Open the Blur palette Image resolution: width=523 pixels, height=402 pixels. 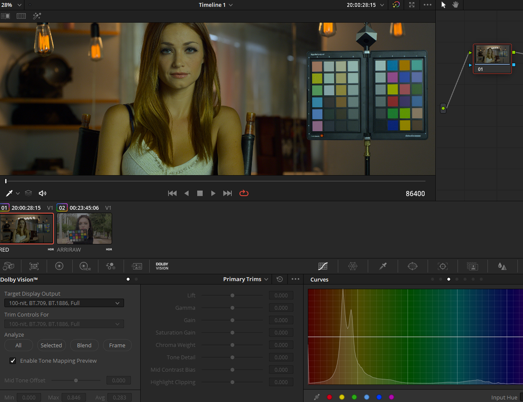pos(502,266)
